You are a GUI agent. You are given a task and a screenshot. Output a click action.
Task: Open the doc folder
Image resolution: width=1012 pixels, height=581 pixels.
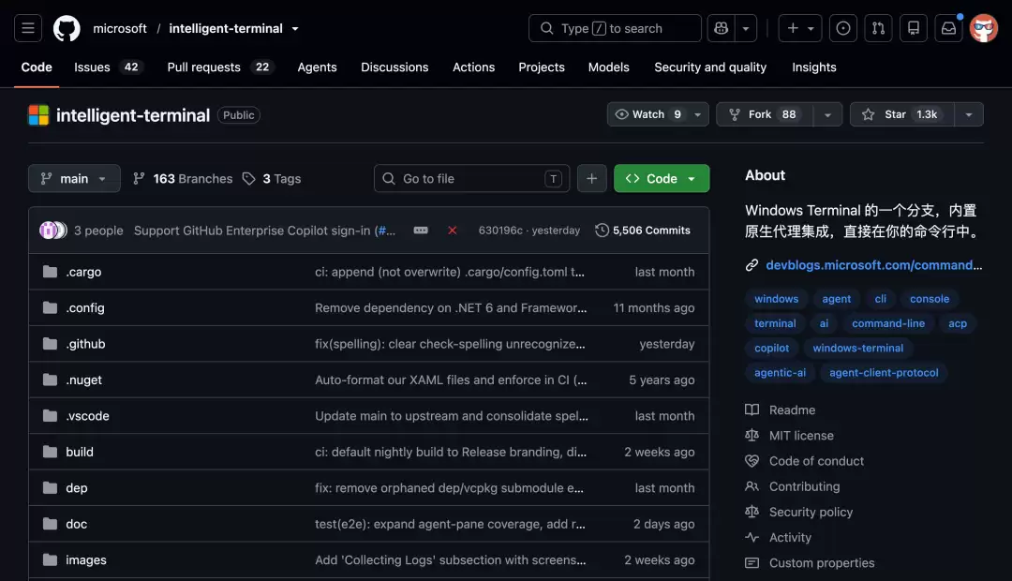point(76,524)
